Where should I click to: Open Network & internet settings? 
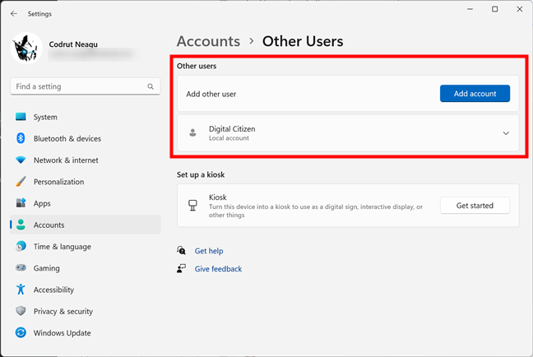point(85,160)
